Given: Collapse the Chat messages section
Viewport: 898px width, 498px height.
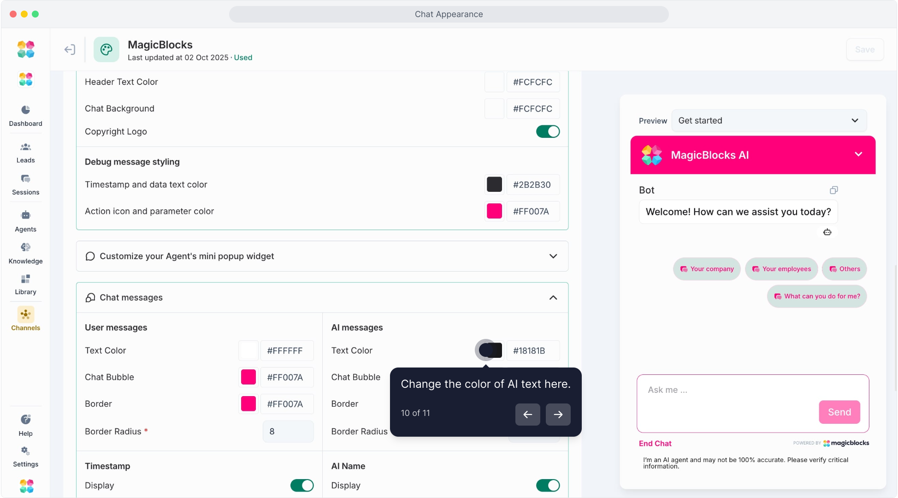Looking at the screenshot, I should pyautogui.click(x=553, y=297).
